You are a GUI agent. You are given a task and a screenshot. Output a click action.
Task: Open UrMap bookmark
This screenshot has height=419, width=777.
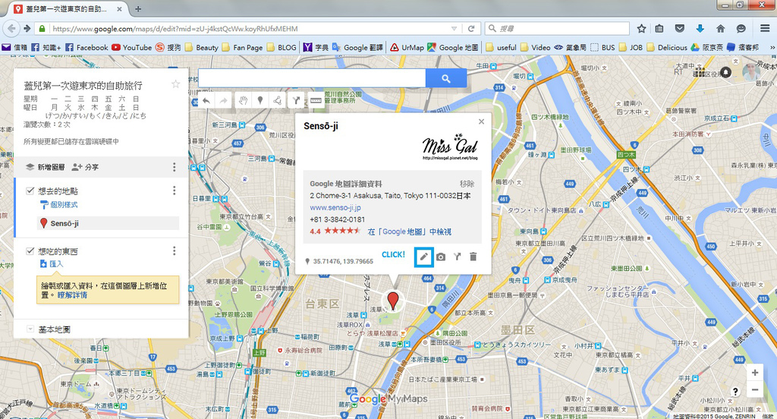pos(407,48)
